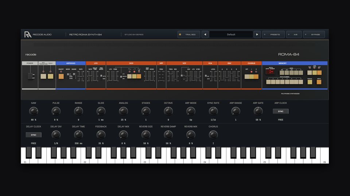The height and width of the screenshot is (196, 350).
Task: Click the DCO PWM source switch
Action: click(x=121, y=77)
